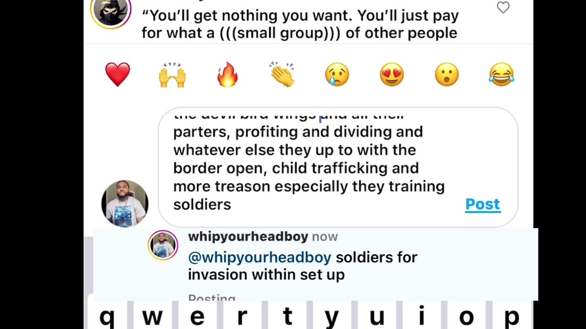Tap your profile photo beside comment box
586x329 pixels.
(x=125, y=204)
